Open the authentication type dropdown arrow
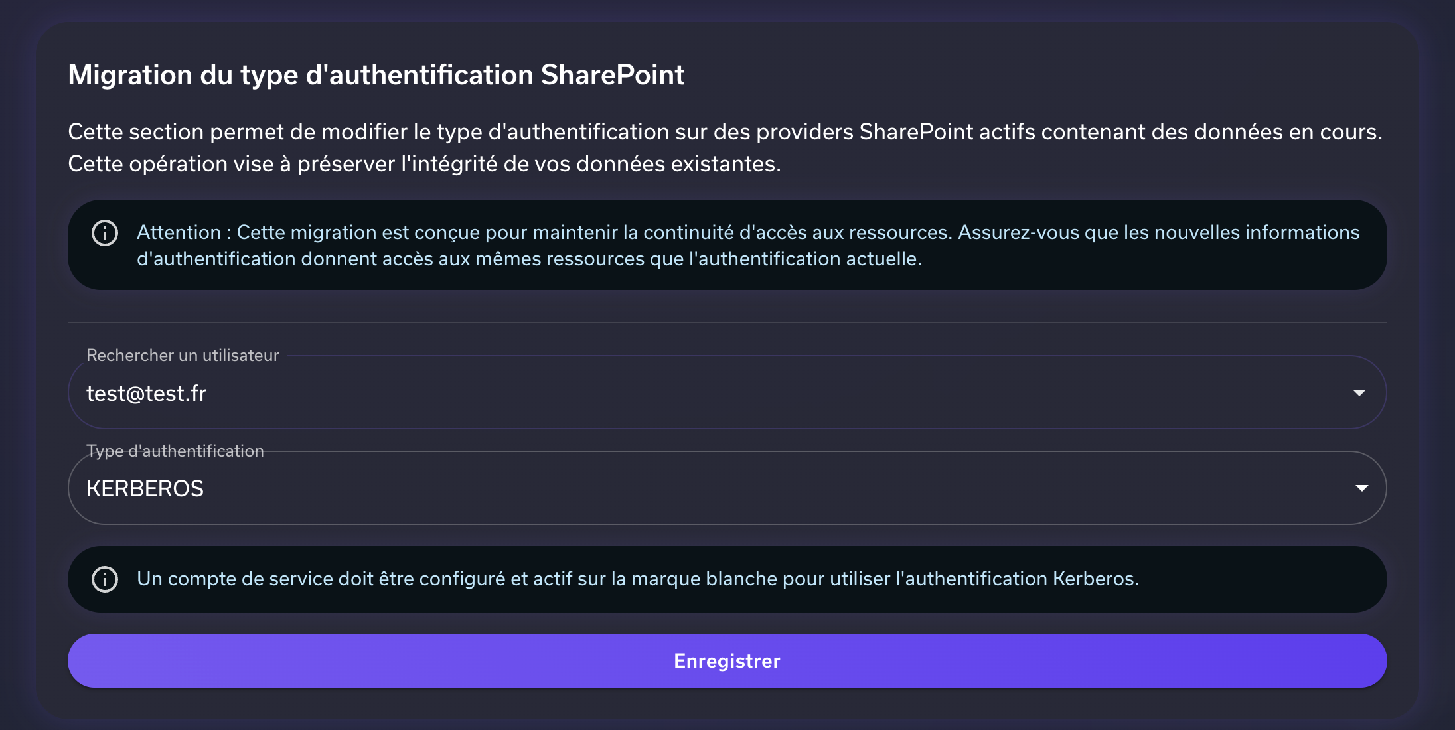 1361,488
